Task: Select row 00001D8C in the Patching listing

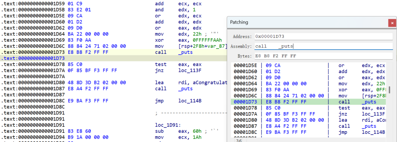Action: (308, 132)
